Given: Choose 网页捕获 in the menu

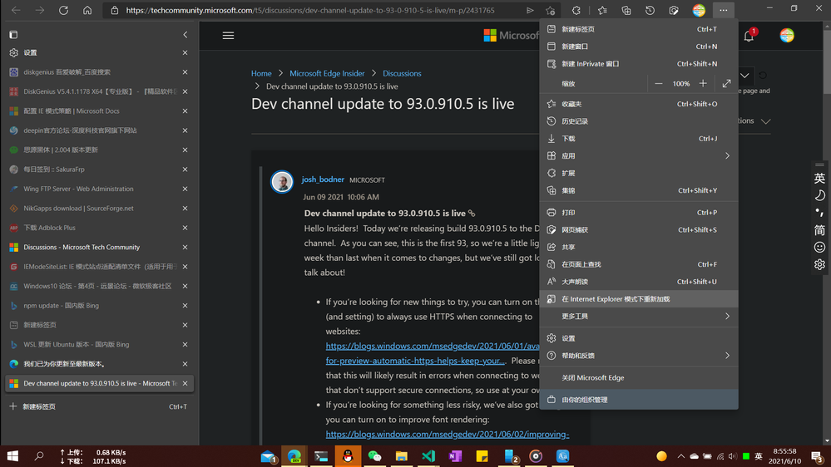Looking at the screenshot, I should [x=639, y=230].
